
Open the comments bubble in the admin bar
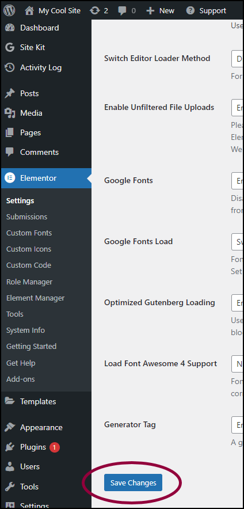123,11
